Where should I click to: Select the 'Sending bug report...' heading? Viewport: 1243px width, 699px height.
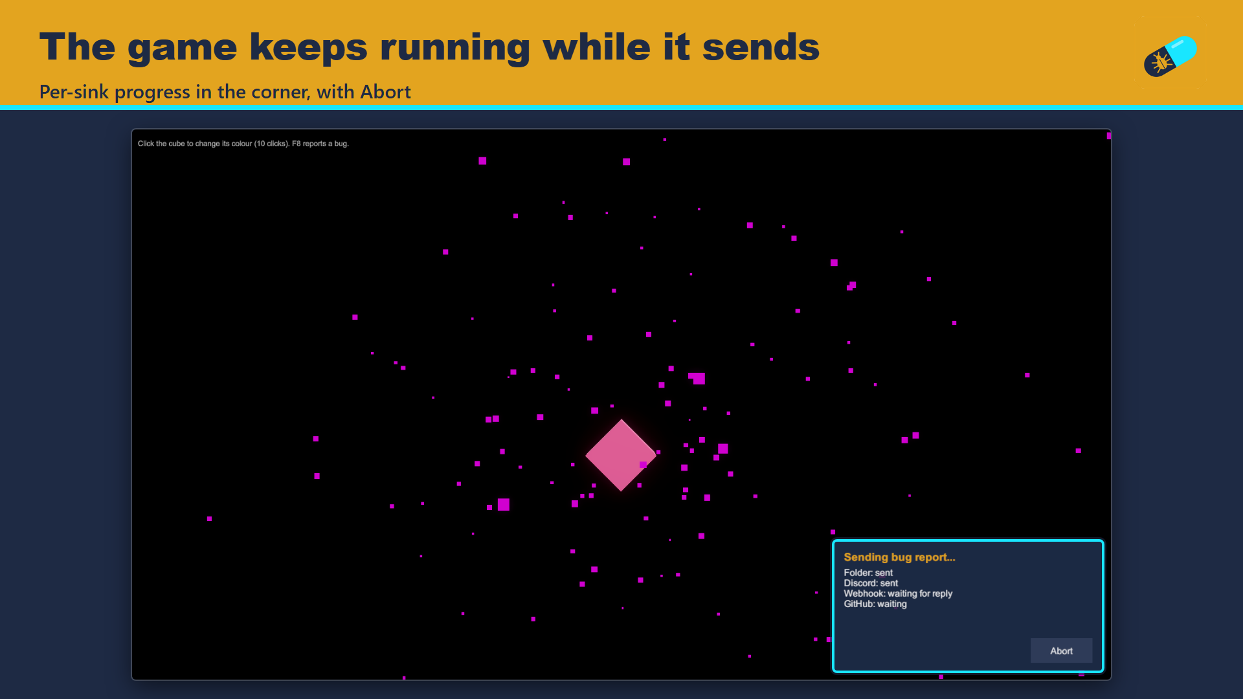tap(899, 557)
